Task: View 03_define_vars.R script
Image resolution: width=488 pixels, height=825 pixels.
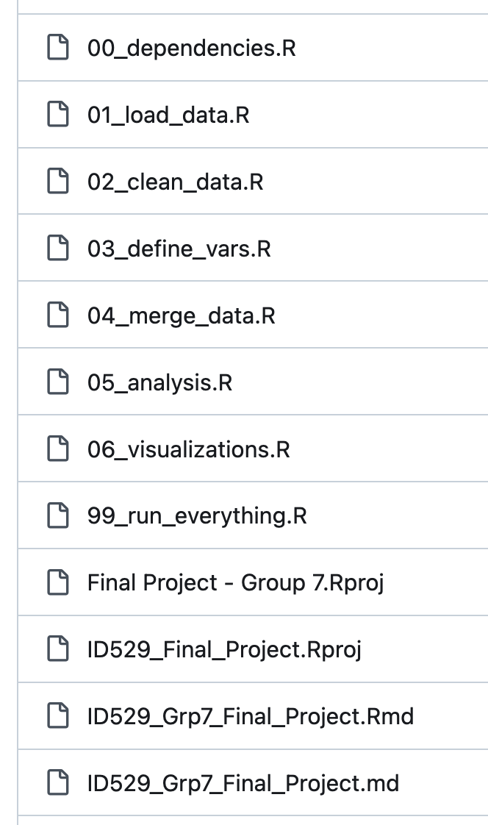Action: pyautogui.click(x=179, y=249)
